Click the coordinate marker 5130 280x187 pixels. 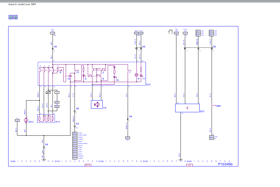[x=145, y=161]
